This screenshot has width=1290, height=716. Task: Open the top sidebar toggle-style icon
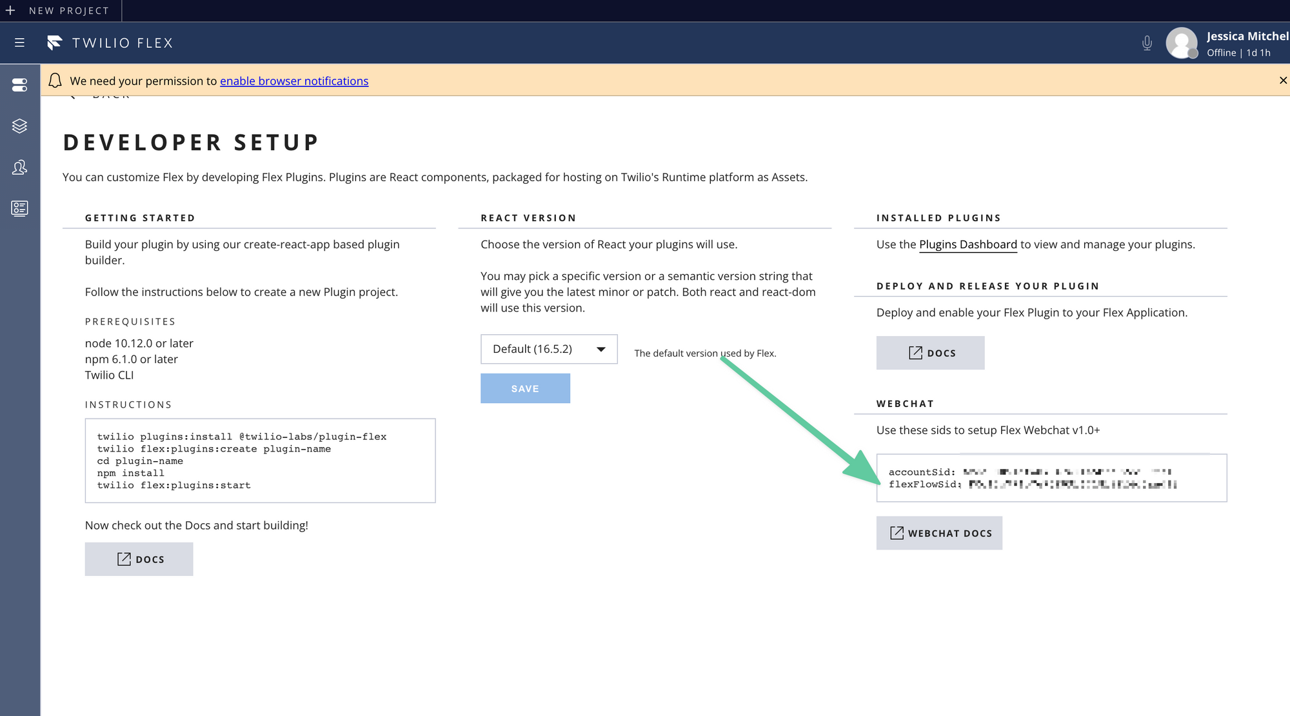[19, 85]
